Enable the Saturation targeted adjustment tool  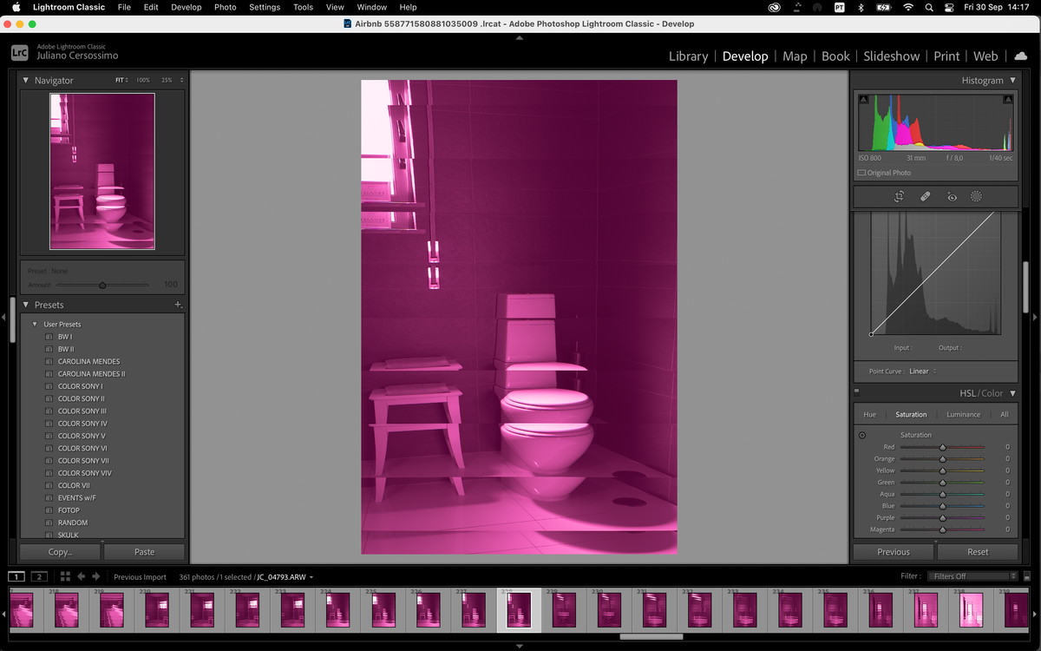861,435
